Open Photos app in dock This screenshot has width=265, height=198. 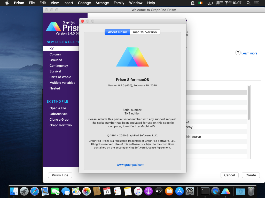point(86,191)
